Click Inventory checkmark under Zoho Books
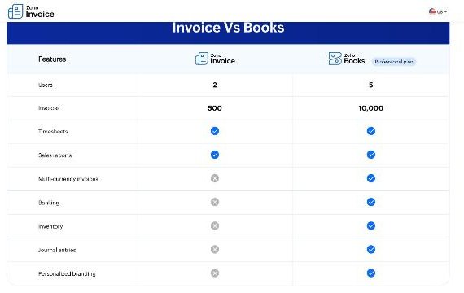This screenshot has width=464, height=293. tap(370, 225)
